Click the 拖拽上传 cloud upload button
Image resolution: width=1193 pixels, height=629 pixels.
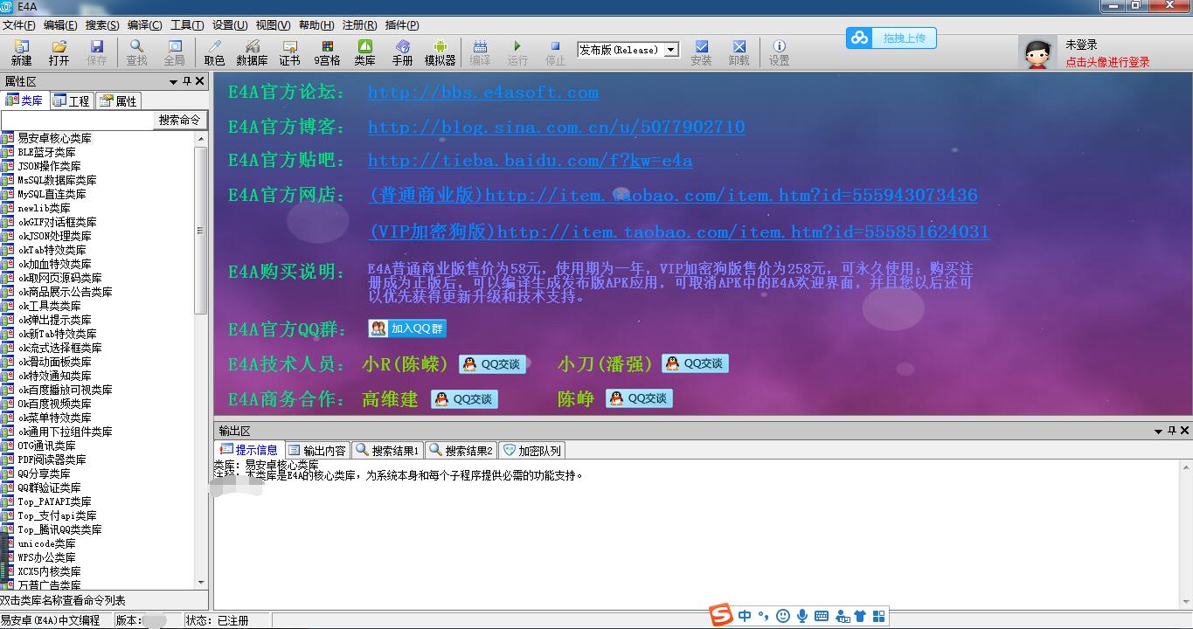(891, 38)
